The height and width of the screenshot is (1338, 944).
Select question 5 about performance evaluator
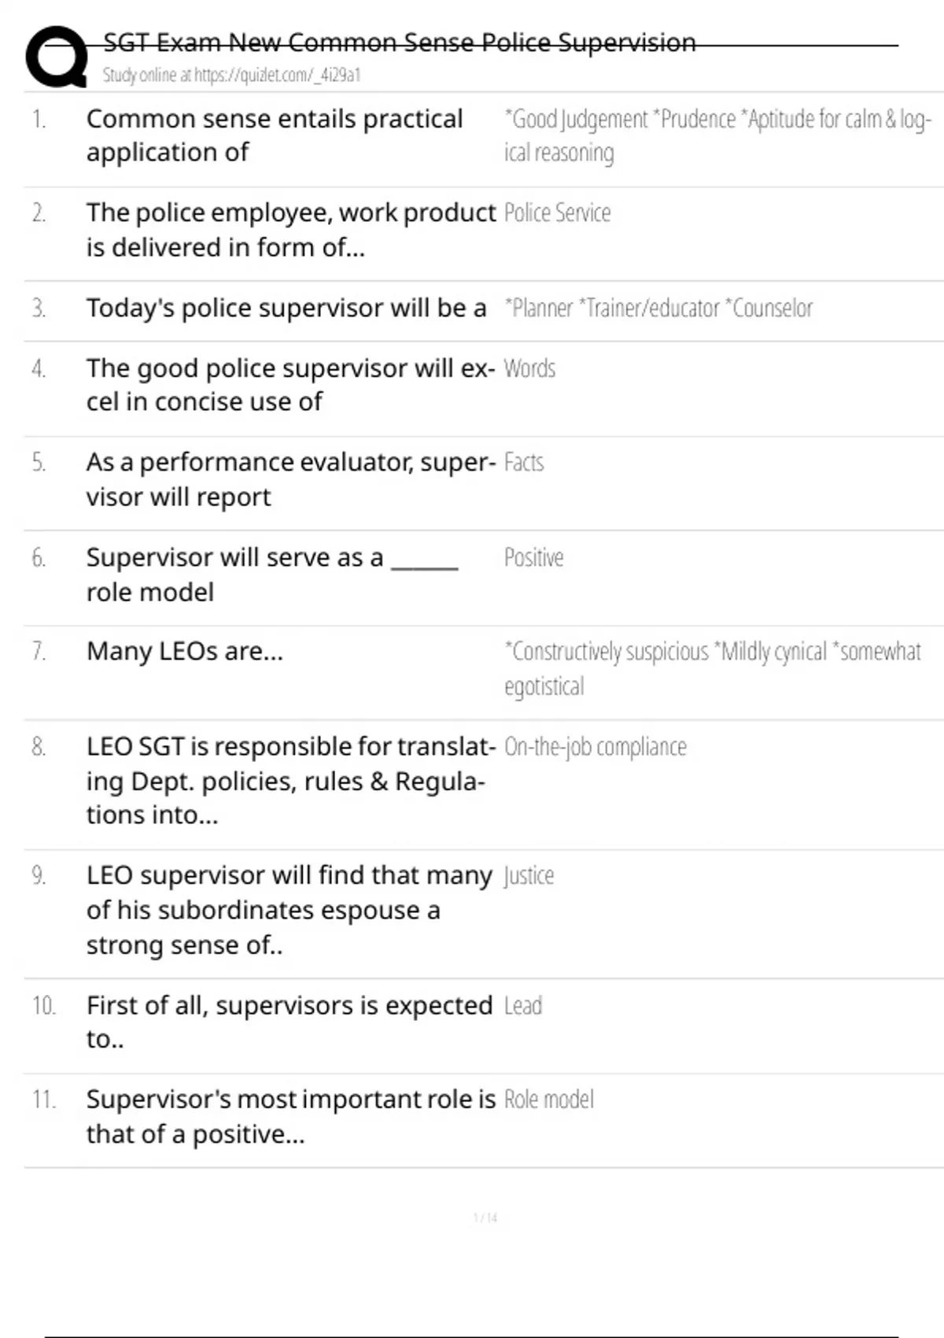coord(289,479)
